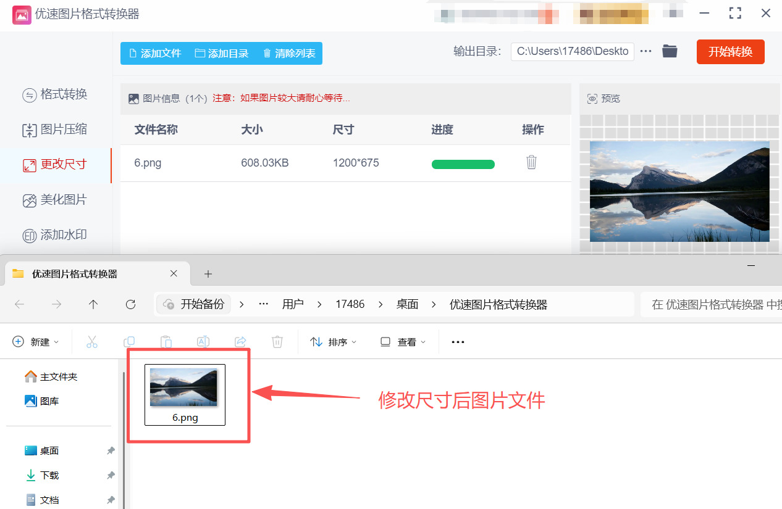The height and width of the screenshot is (509, 782).
Task: Click the Delete trash icon in Explorer toolbar
Action: tap(278, 342)
